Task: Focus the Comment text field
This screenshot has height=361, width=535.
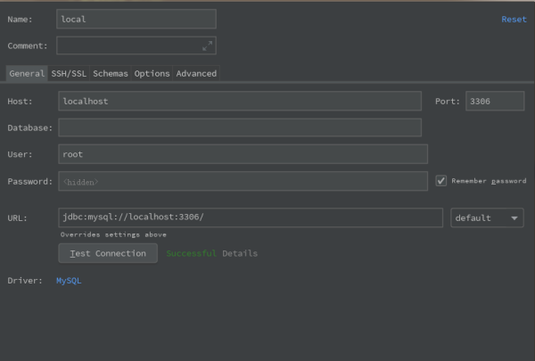Action: [129, 45]
